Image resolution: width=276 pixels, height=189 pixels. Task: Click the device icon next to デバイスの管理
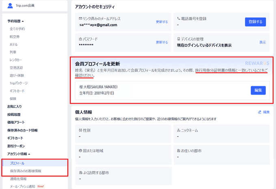(179, 39)
